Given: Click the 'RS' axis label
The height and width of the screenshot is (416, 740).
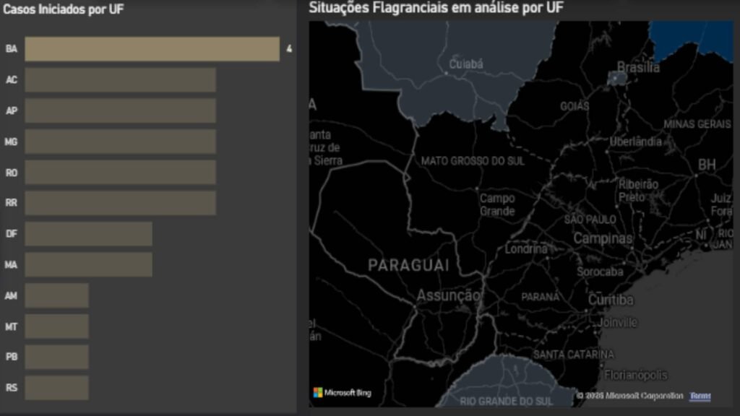Looking at the screenshot, I should (x=12, y=388).
